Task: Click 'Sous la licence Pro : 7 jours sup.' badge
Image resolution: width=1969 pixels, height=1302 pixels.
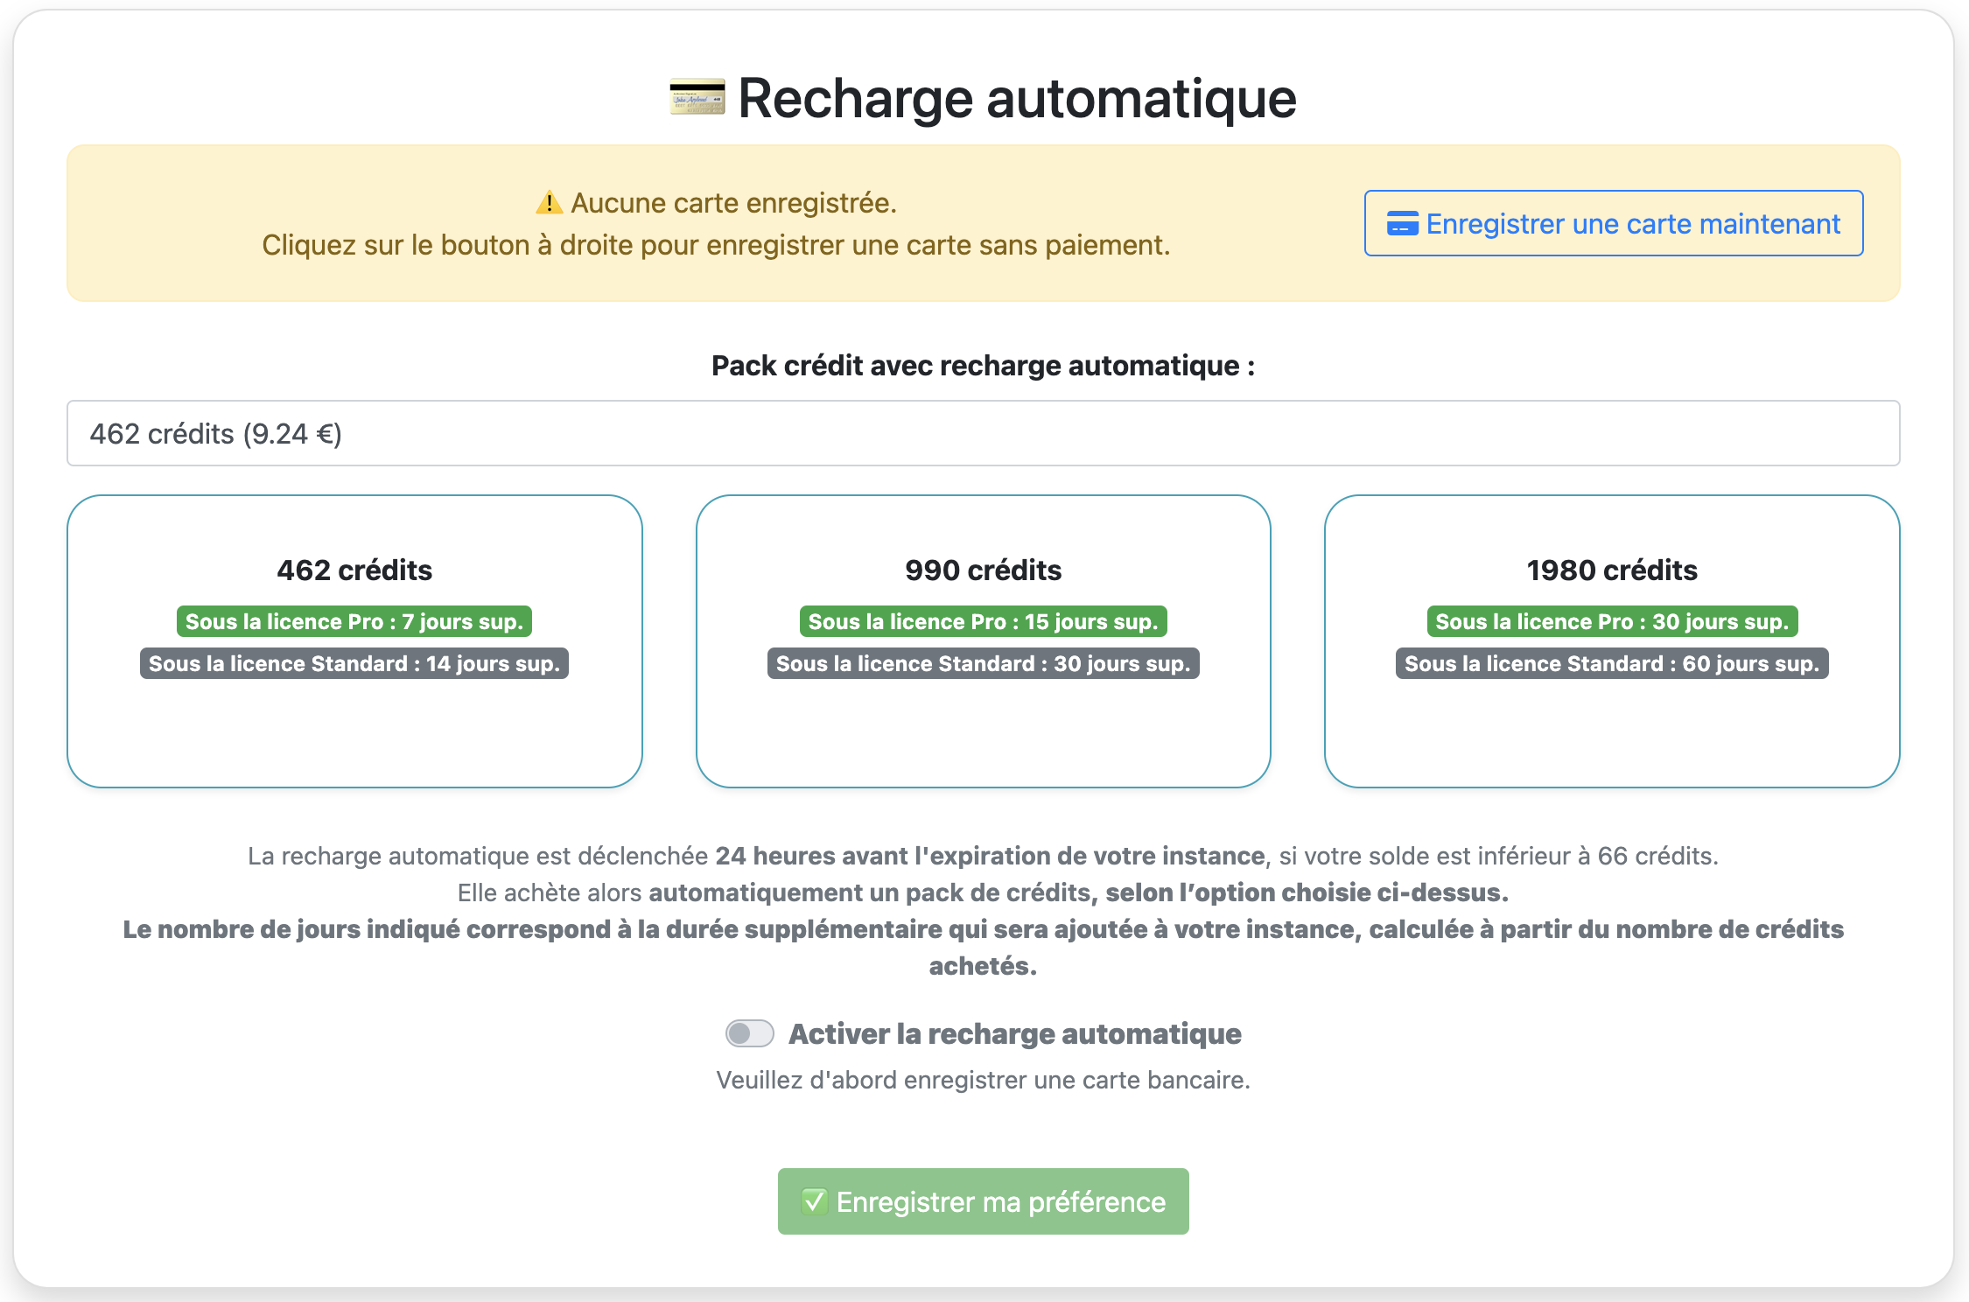Action: (354, 621)
